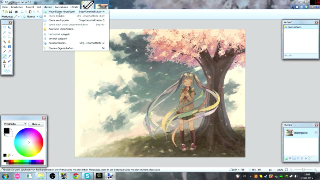Choose Ebenen-Eigenschaften menu entry

click(x=76, y=48)
